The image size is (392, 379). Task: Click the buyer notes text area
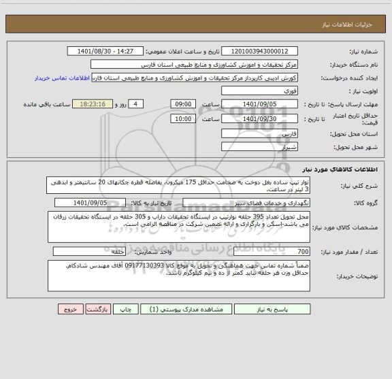(x=179, y=276)
